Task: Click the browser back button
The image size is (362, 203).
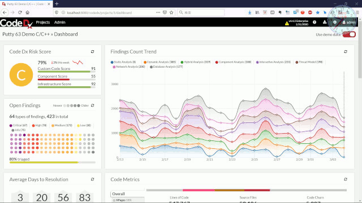Action: tap(5, 12)
